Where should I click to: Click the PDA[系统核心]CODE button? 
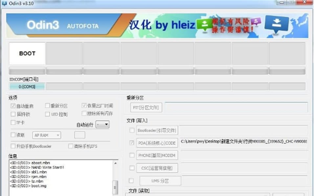click(157, 143)
